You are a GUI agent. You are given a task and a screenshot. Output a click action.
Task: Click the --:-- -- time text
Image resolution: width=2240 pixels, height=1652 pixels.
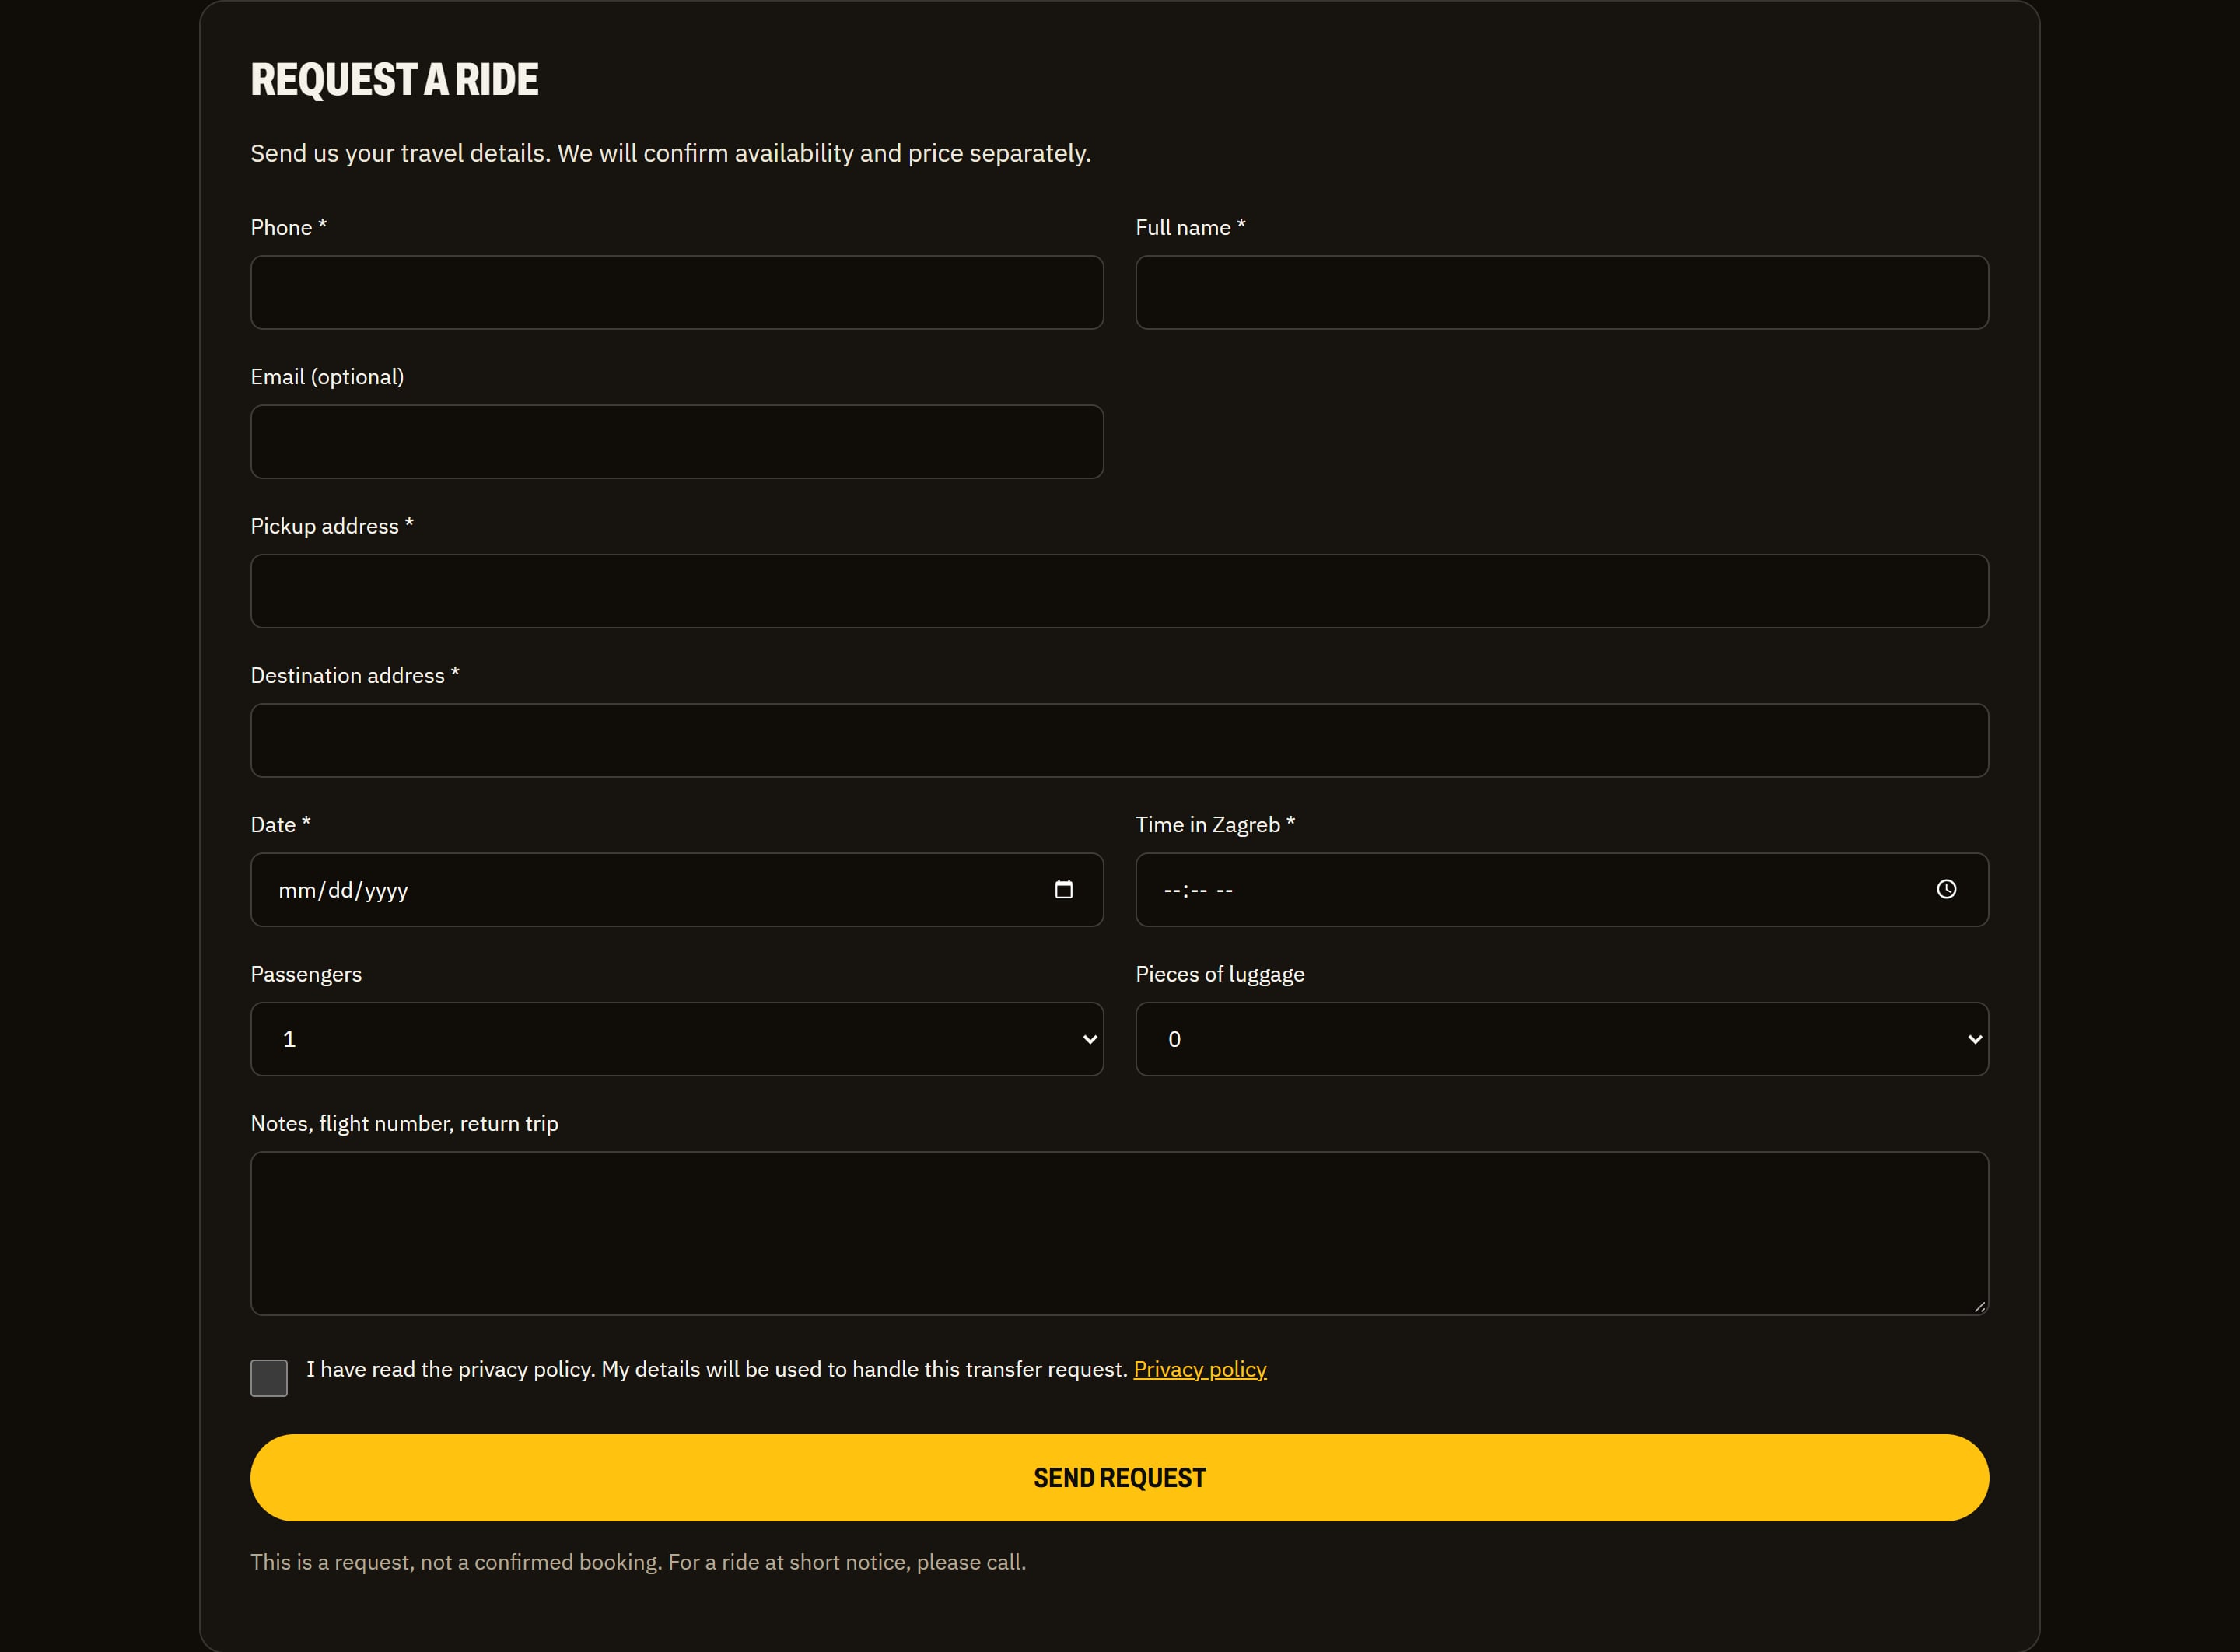[x=1198, y=890]
